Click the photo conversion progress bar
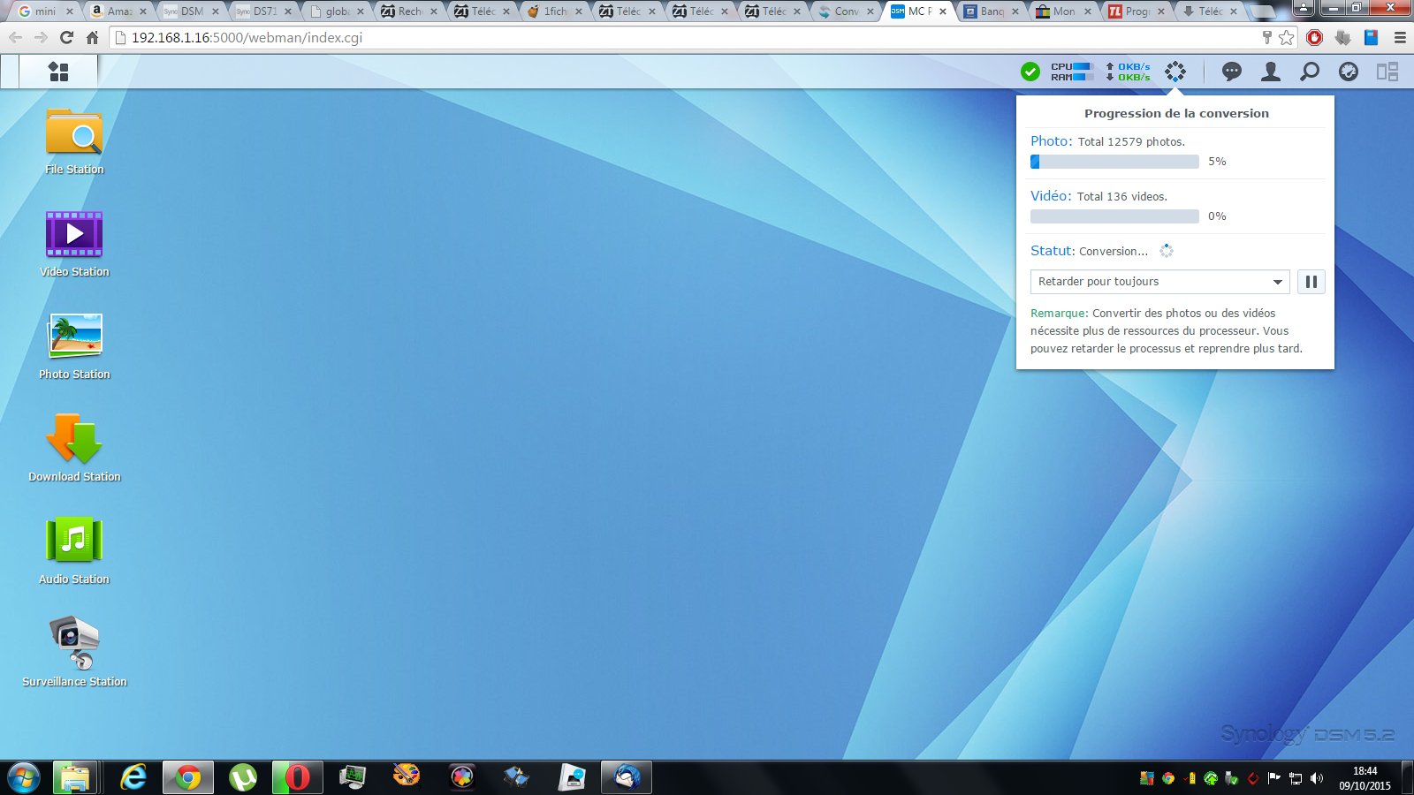 pos(1114,162)
